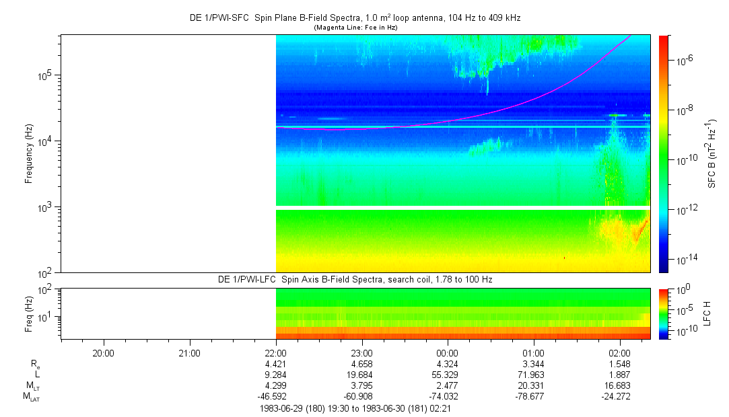Click the MLAT row label
Viewport: 729px width, 417px height.
[x=32, y=397]
